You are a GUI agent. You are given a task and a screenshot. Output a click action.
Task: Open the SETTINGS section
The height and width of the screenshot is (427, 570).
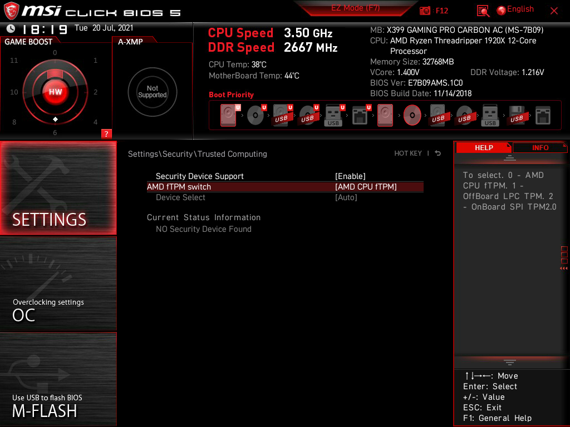tap(58, 188)
